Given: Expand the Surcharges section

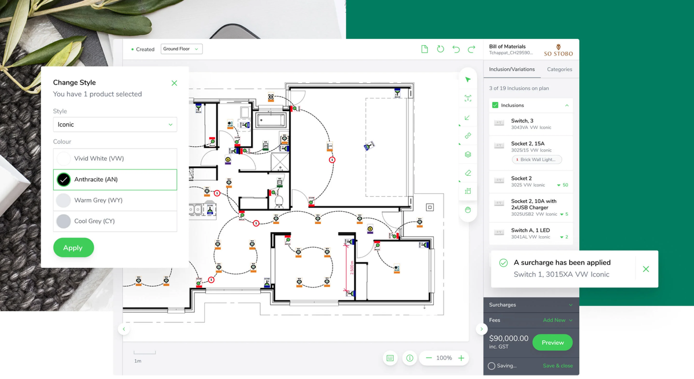Looking at the screenshot, I should coord(571,305).
